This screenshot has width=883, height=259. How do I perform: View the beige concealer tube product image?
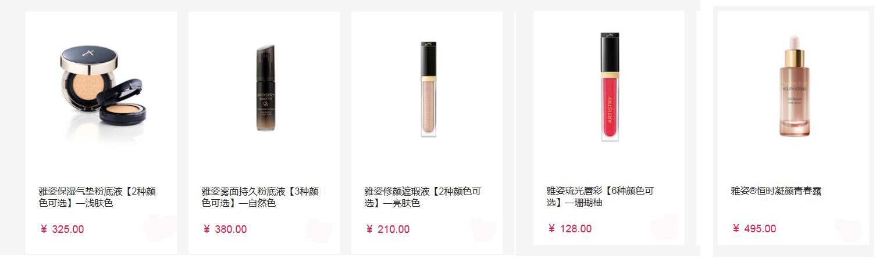(429, 88)
